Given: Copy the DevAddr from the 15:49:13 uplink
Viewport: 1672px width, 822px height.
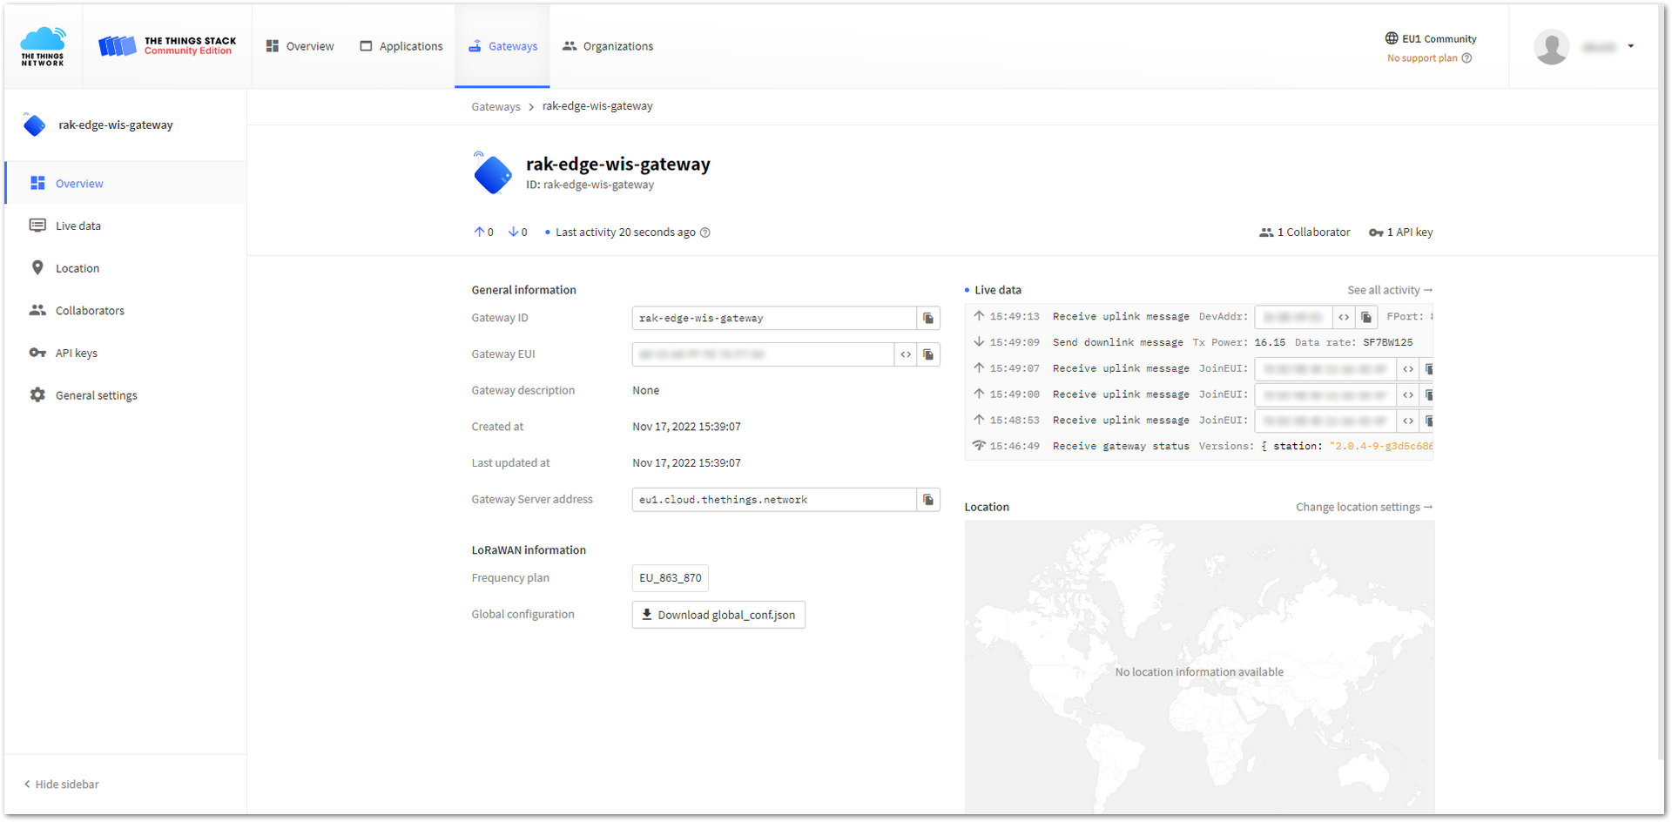Looking at the screenshot, I should pyautogui.click(x=1366, y=317).
